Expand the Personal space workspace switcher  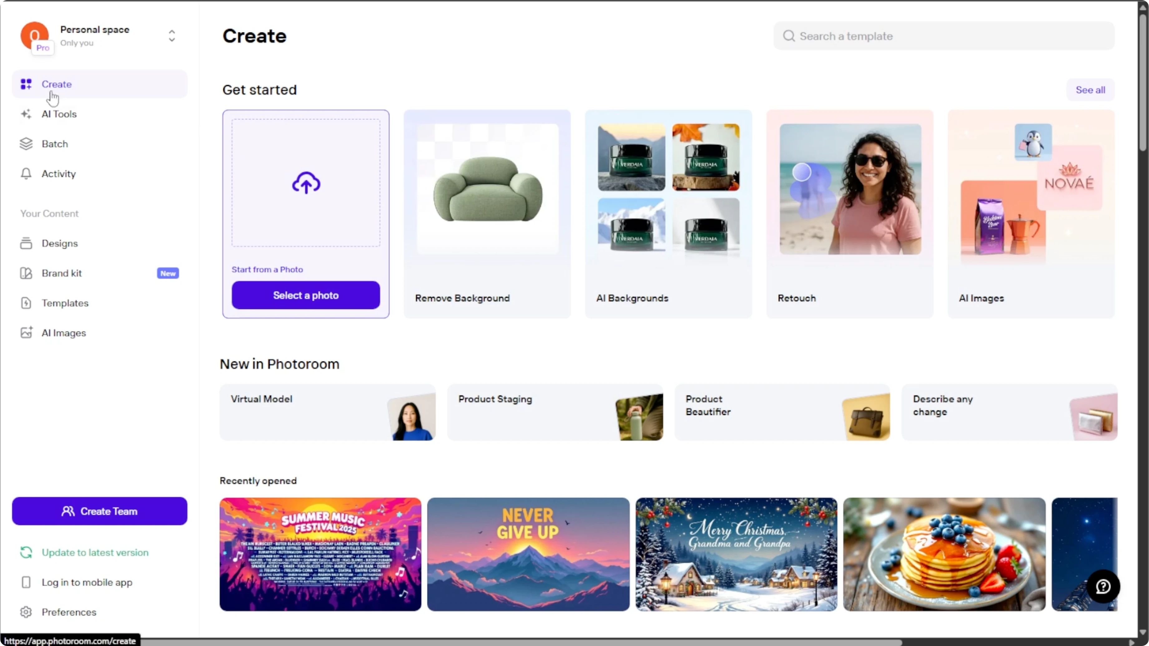[172, 36]
